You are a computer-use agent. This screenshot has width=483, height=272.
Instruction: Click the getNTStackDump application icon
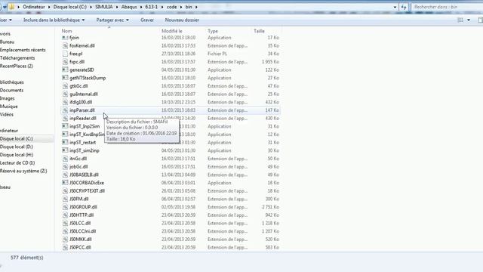[x=65, y=78]
